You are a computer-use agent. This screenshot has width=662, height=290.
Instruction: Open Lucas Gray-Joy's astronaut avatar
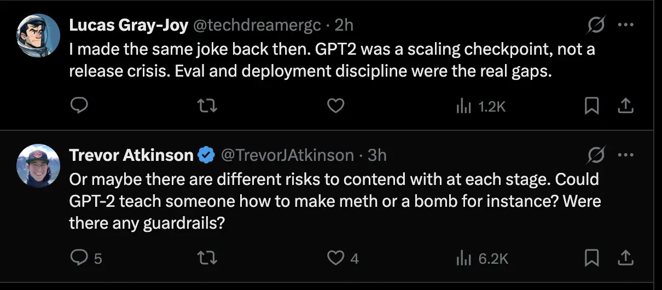pyautogui.click(x=38, y=35)
